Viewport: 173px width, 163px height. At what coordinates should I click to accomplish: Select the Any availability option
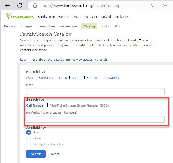pos(28,132)
